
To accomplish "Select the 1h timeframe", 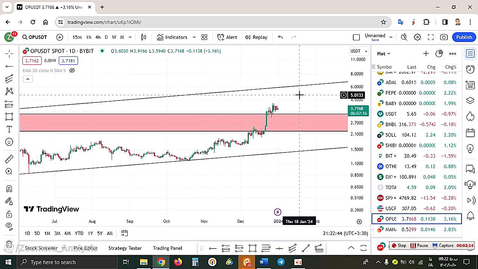I will click(89, 37).
